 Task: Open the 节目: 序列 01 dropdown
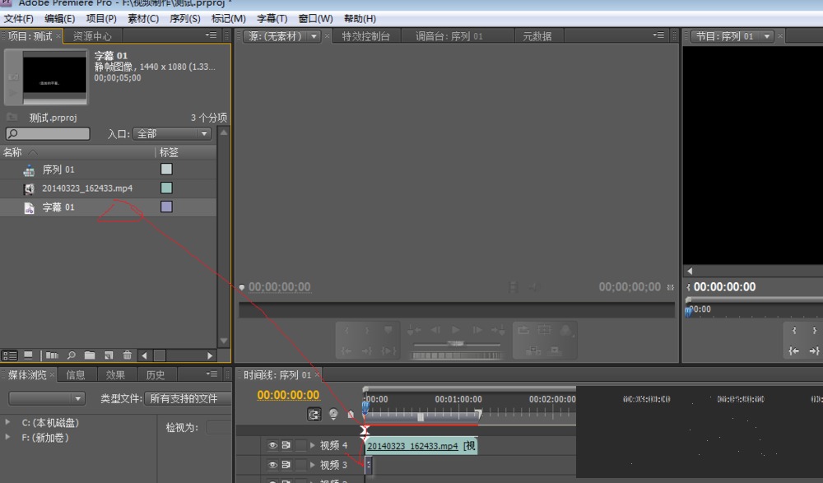click(x=732, y=36)
